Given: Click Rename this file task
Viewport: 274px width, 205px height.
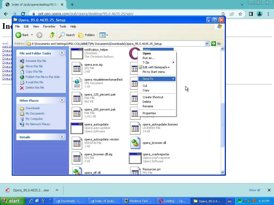Looking at the screenshot, I should tap(36, 61).
